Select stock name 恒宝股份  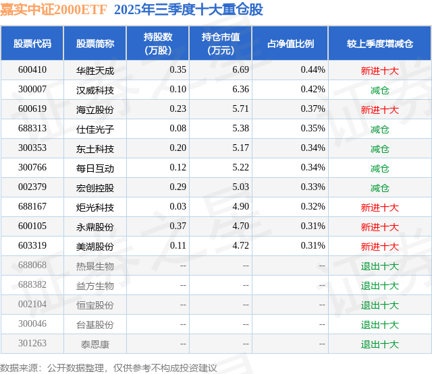[x=95, y=305]
